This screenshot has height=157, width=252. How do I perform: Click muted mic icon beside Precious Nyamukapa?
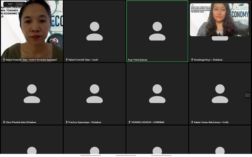(67, 122)
